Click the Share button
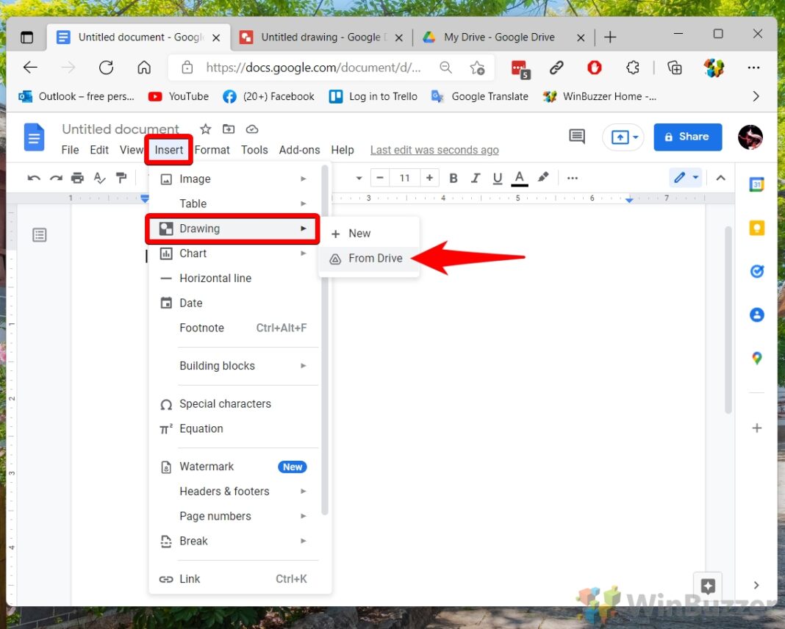 687,137
